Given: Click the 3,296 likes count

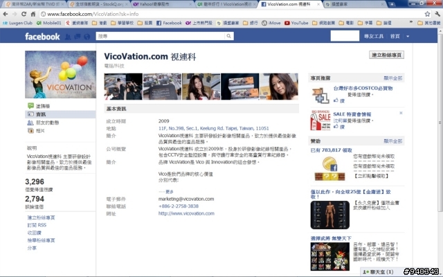Looking at the screenshot, I should [x=35, y=181].
